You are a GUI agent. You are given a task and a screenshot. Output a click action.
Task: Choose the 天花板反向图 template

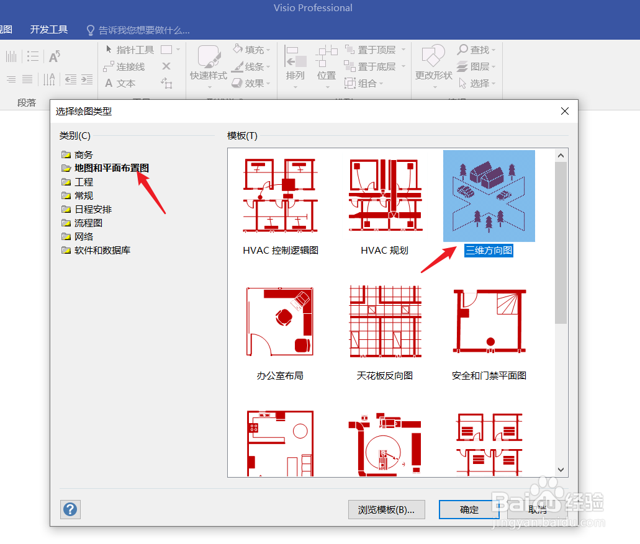pos(384,332)
